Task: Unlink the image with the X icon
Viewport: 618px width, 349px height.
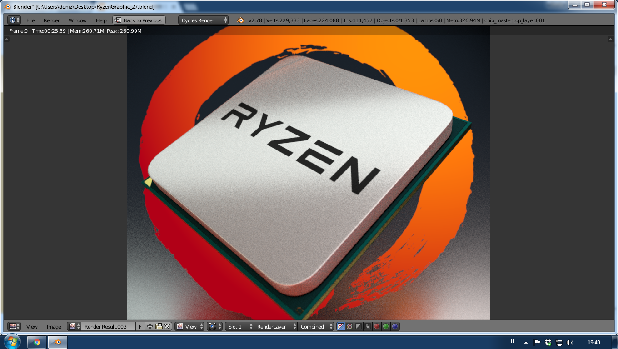Action: click(x=167, y=326)
